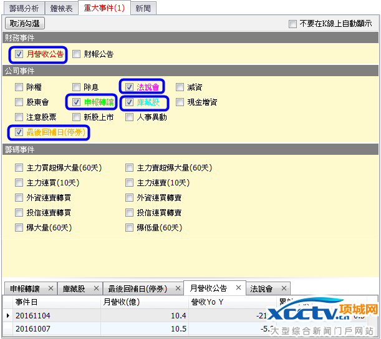381x339 pixels.
Task: Open the 新聞 tab
Action: 144,8
